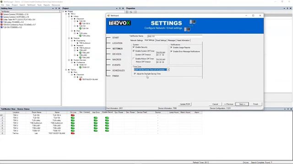Go to the EVENTS step in wizard sidebar
The height and width of the screenshot is (164, 293).
point(116,65)
